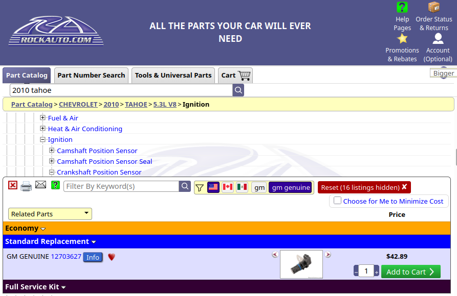Collapse the Ignition tree node

pos(43,139)
